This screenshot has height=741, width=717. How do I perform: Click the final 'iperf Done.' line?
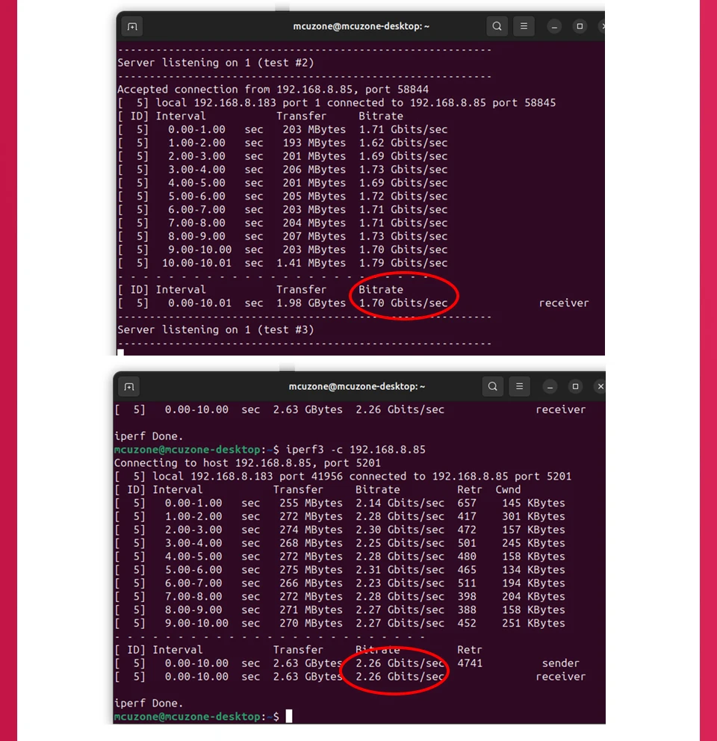click(x=149, y=703)
